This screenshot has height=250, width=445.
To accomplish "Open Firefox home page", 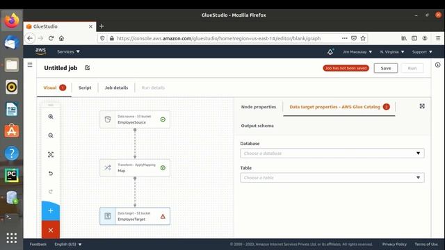I will point(61,38).
